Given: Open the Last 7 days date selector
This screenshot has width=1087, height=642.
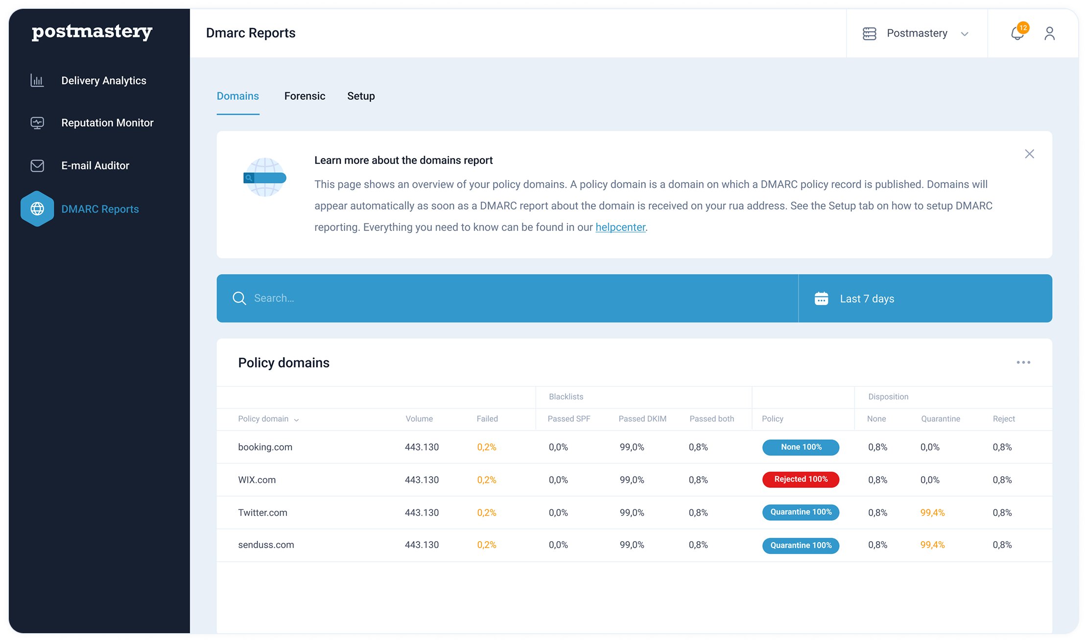Looking at the screenshot, I should pos(867,298).
